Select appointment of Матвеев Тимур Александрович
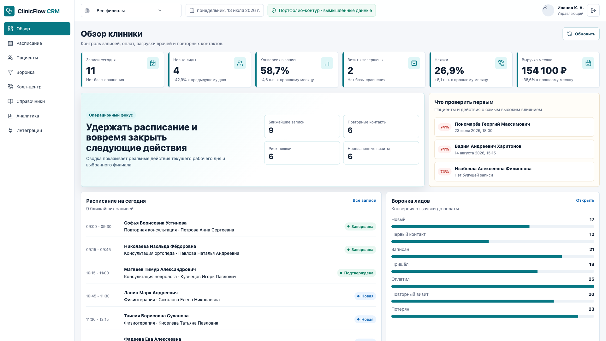This screenshot has width=606, height=341. click(x=231, y=273)
